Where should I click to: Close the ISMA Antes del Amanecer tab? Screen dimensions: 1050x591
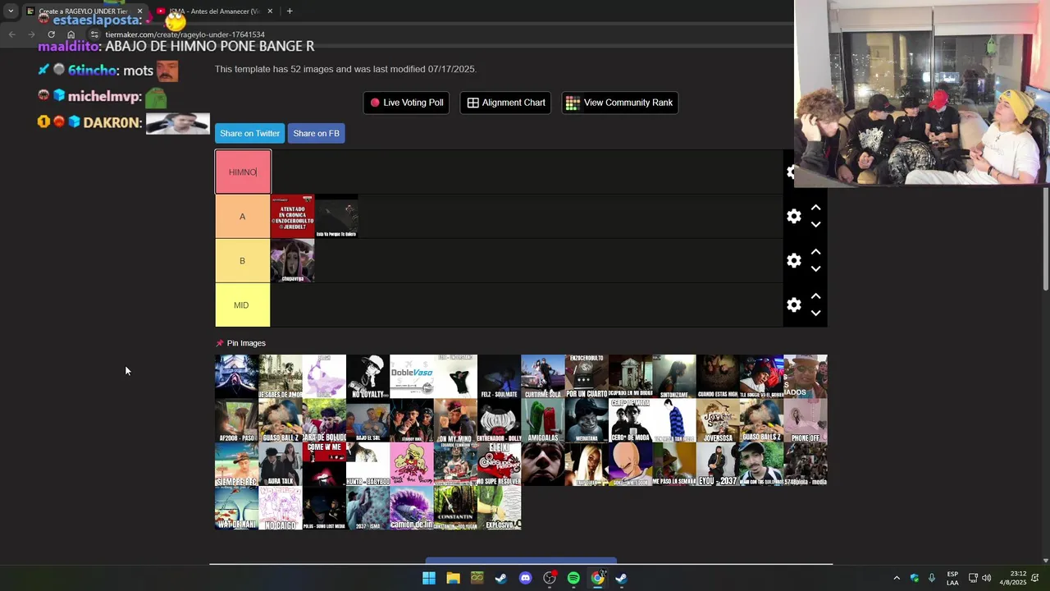coord(269,11)
